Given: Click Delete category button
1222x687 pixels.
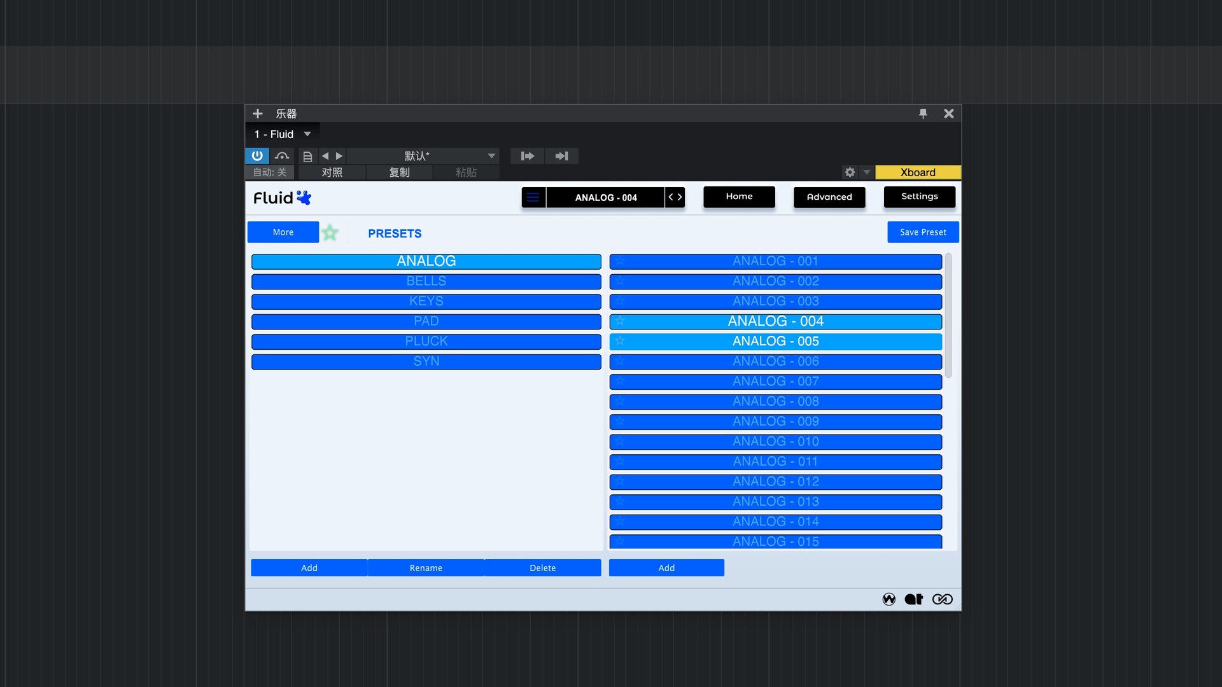Looking at the screenshot, I should point(543,568).
